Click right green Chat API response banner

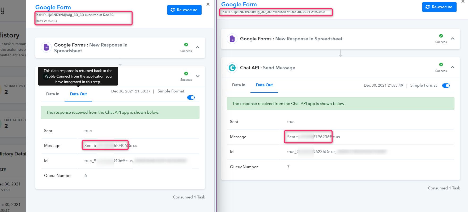341,104
